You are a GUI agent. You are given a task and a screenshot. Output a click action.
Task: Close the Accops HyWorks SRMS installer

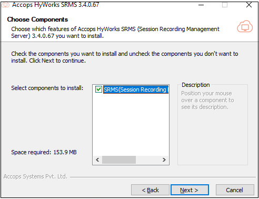click(249, 5)
